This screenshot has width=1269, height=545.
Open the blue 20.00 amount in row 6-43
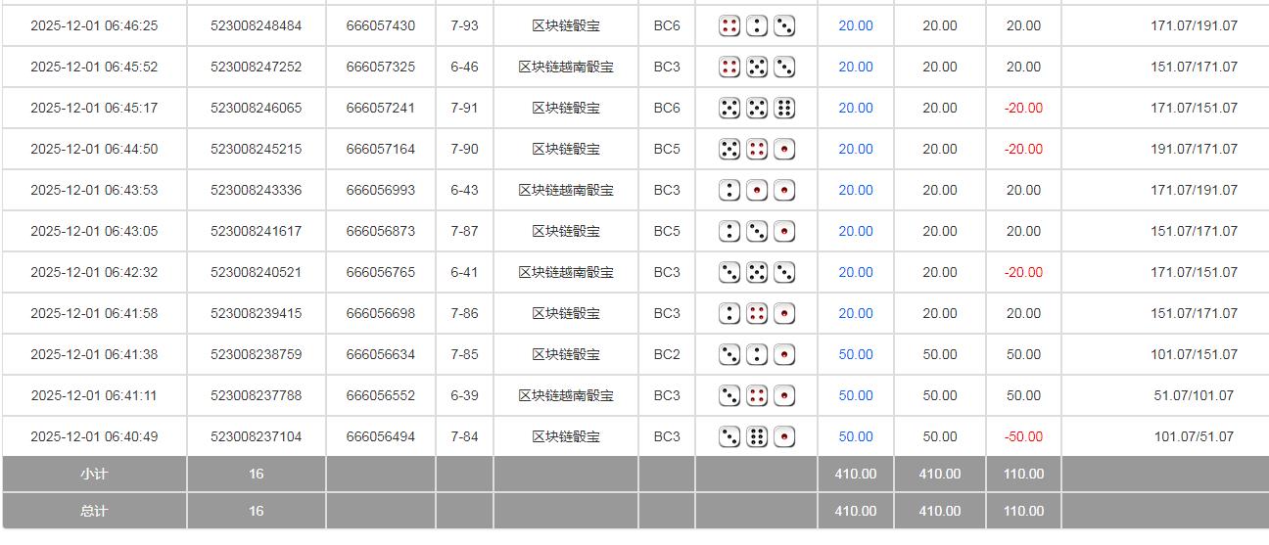point(856,191)
